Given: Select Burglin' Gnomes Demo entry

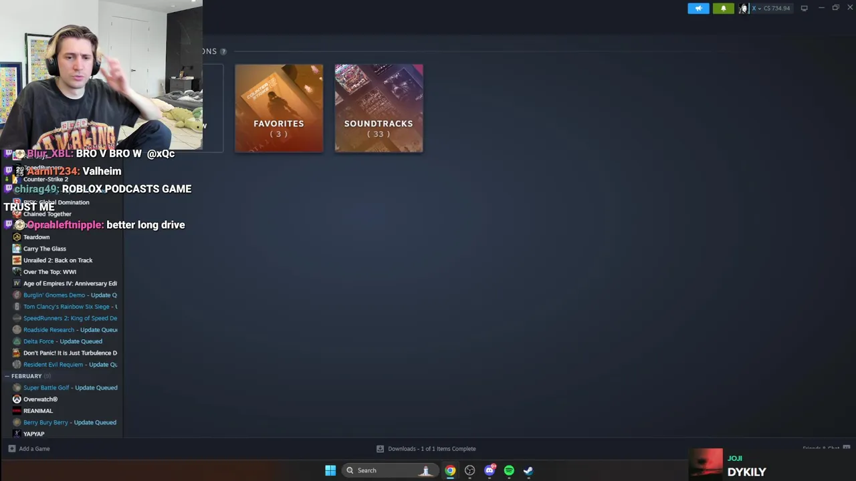Looking at the screenshot, I should coord(70,295).
